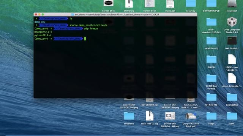Select the bank folder
The width and height of the screenshot is (243, 136).
(232, 116)
